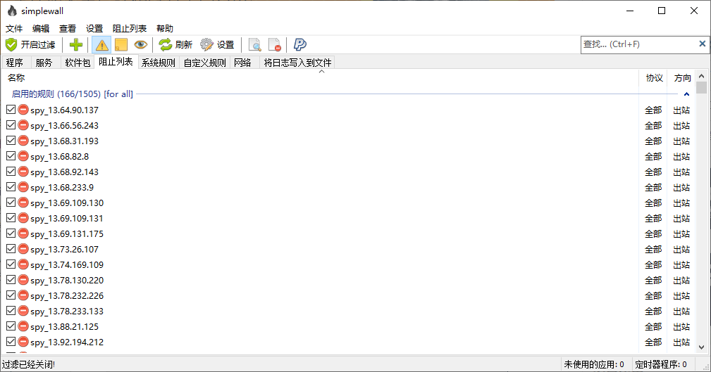Click the vertical scrollbar down arrow
This screenshot has width=711, height=372.
(x=701, y=346)
